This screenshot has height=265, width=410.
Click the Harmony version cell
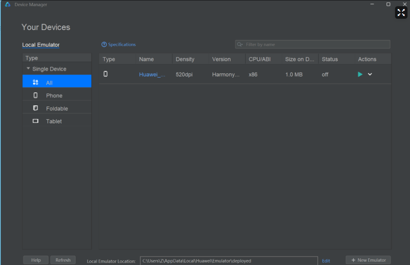coord(226,75)
